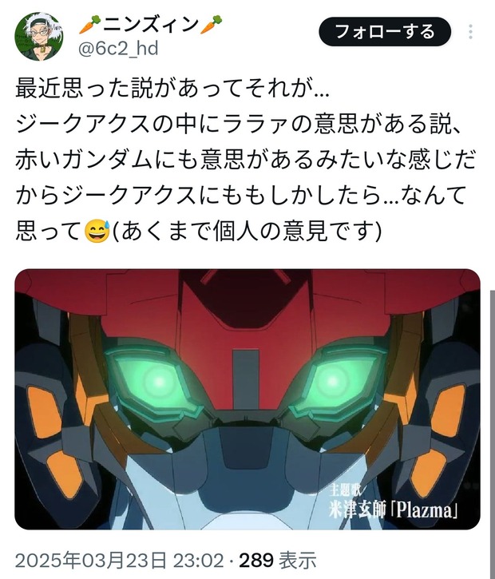Screen dimensions: 495x579
Task: Open the ニンズィン display name link
Action: (151, 25)
